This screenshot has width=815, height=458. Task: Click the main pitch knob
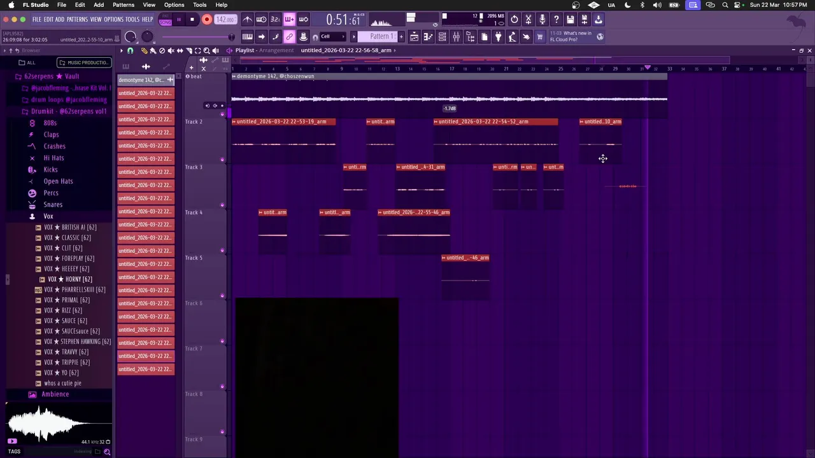[147, 37]
